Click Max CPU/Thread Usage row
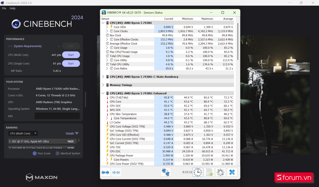 pyautogui.click(x=167, y=52)
